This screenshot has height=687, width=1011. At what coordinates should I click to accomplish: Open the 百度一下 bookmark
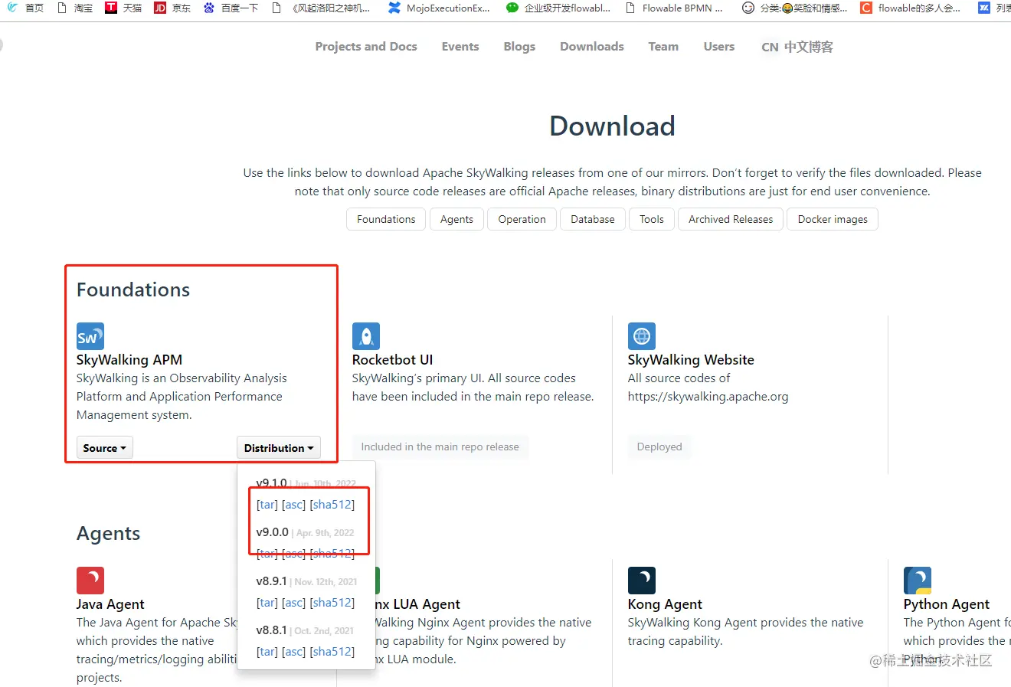231,8
